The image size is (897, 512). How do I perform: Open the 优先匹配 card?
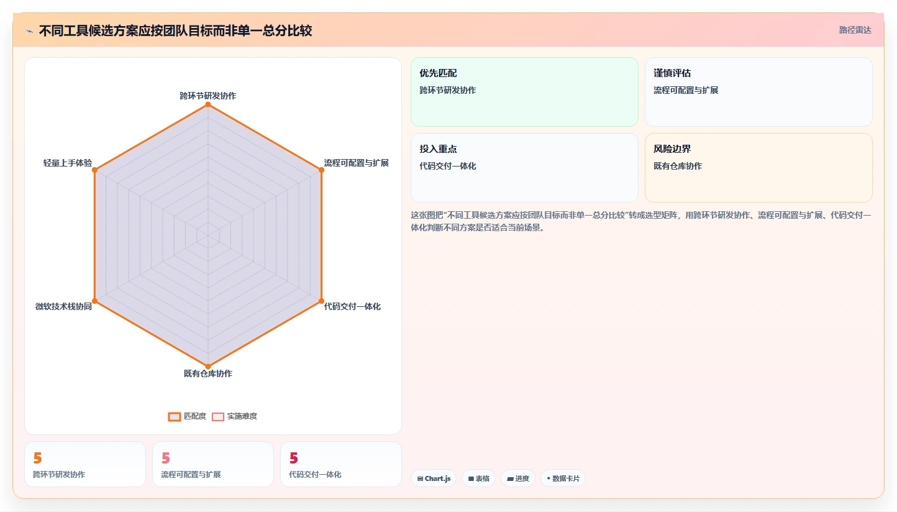pos(524,92)
